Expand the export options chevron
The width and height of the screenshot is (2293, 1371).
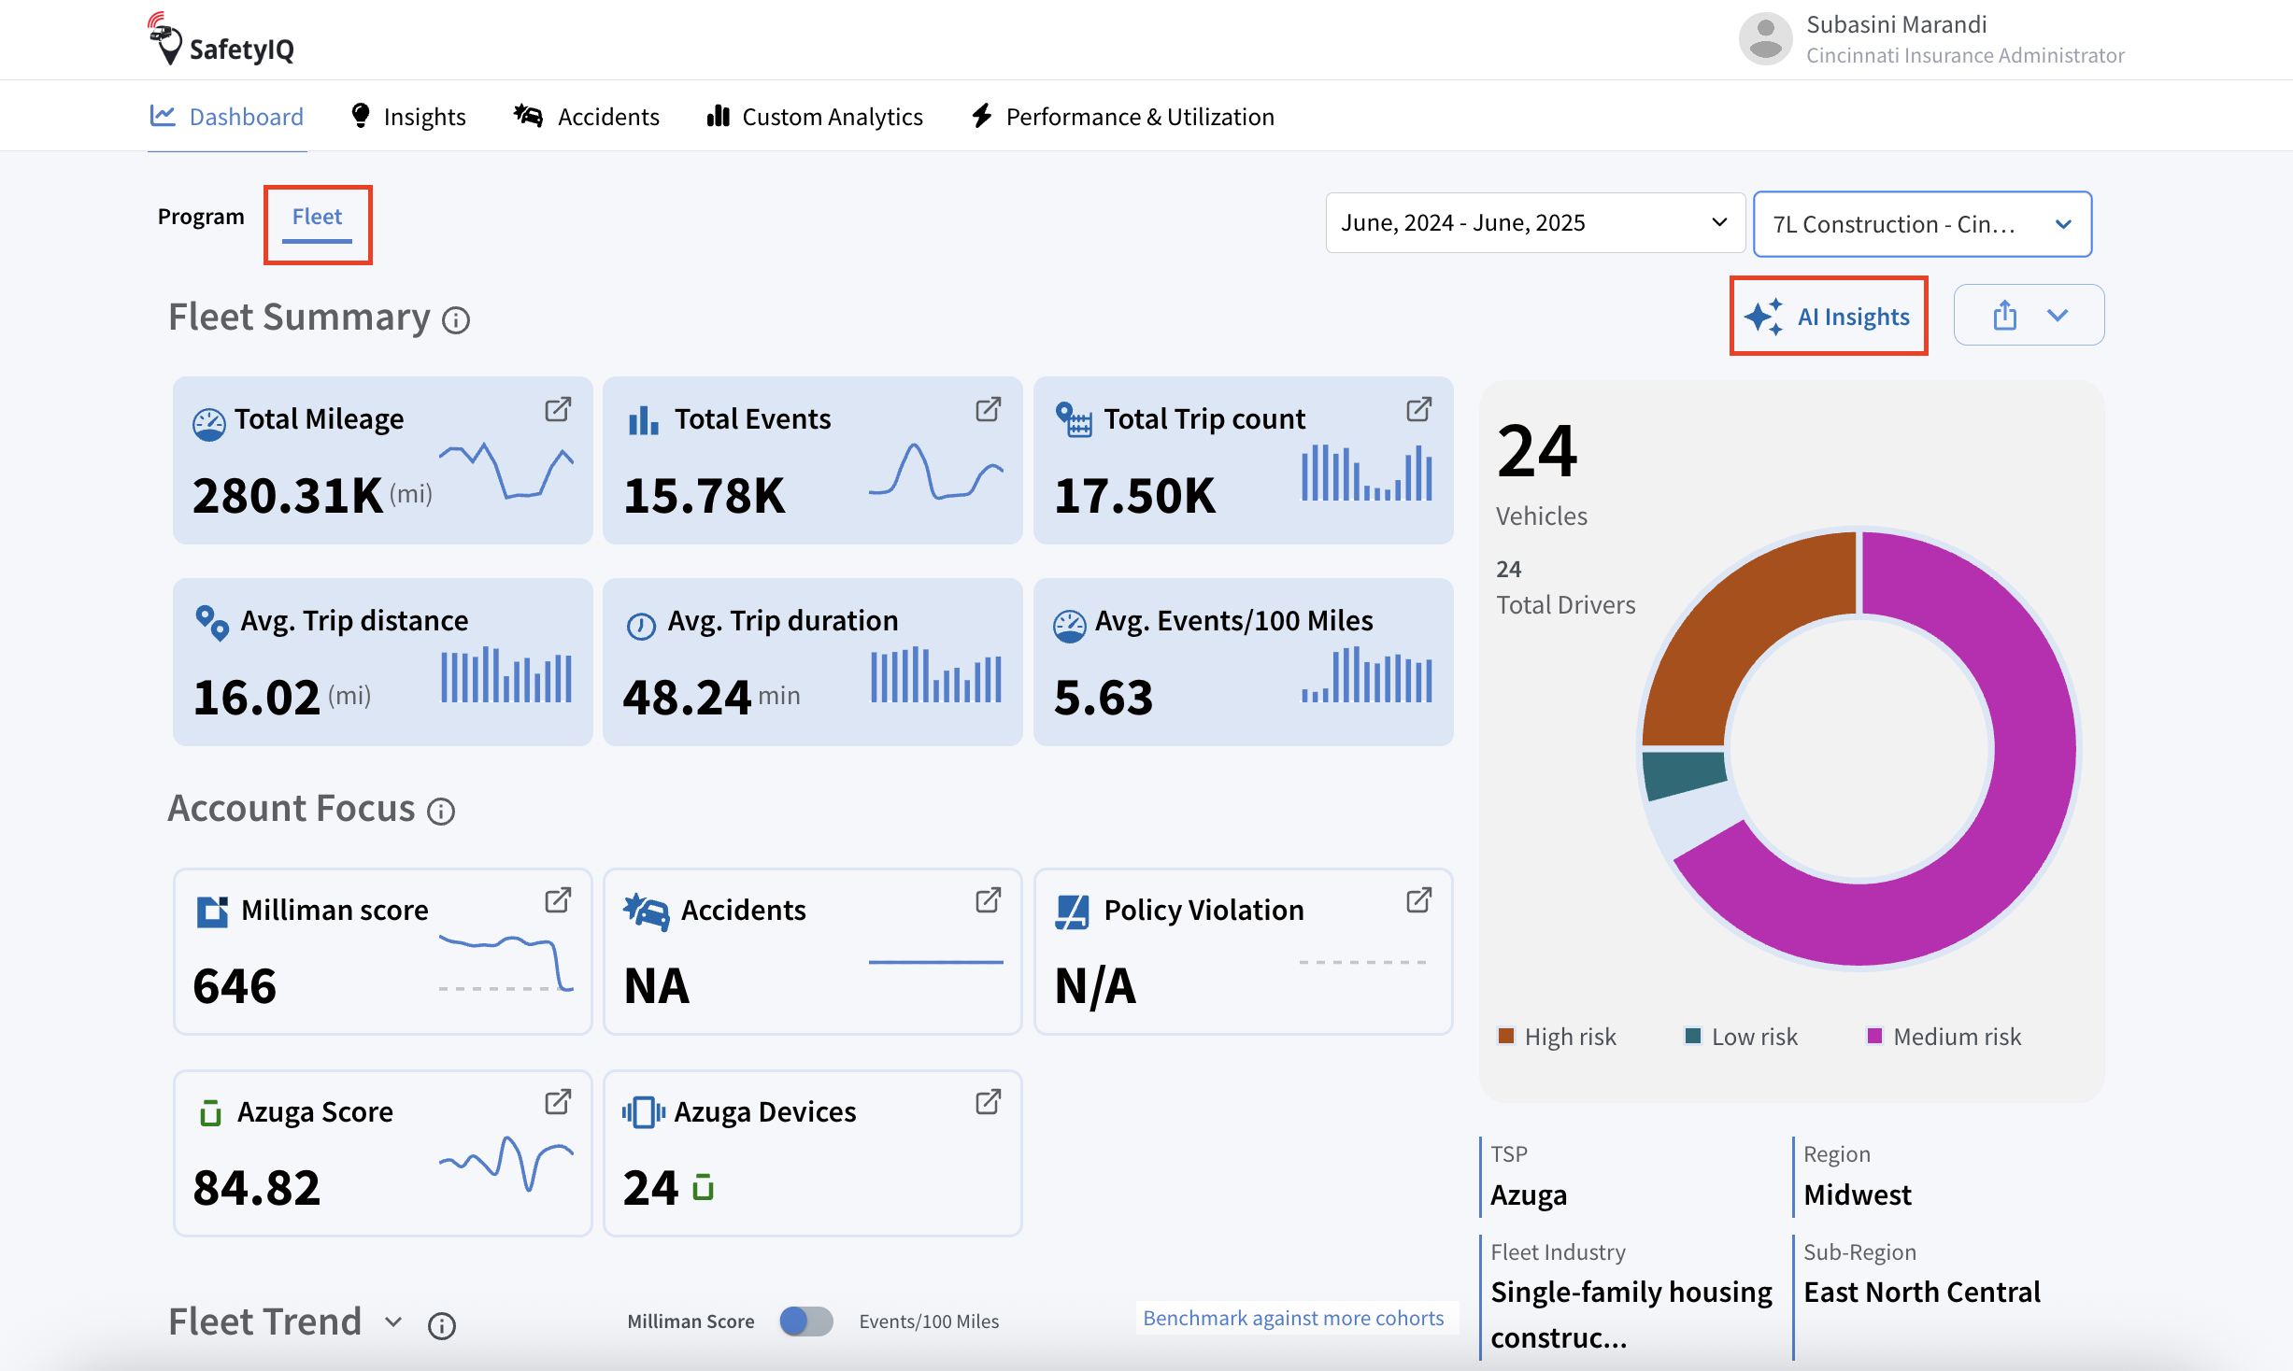coord(2058,315)
